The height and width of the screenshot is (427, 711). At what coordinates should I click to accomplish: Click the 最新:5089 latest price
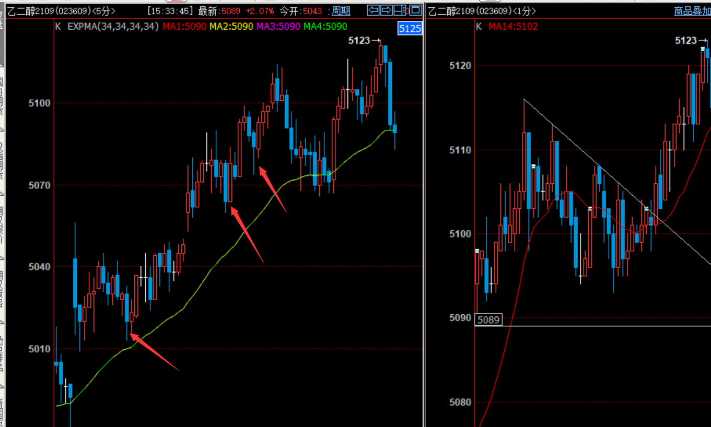click(220, 11)
